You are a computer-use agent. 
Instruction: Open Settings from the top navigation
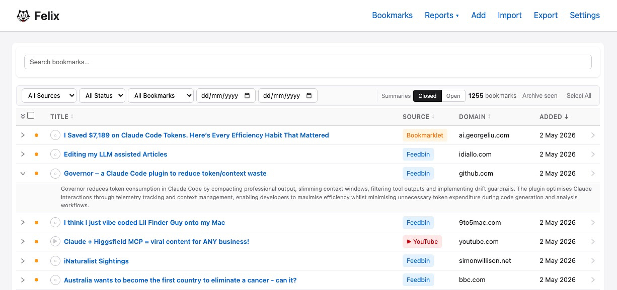pyautogui.click(x=584, y=15)
